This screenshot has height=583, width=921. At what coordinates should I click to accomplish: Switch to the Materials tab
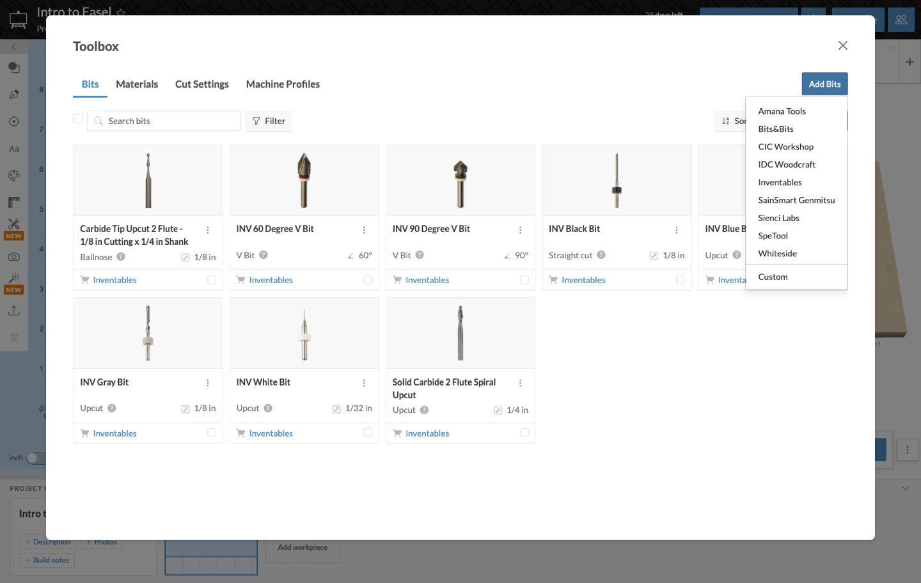137,84
